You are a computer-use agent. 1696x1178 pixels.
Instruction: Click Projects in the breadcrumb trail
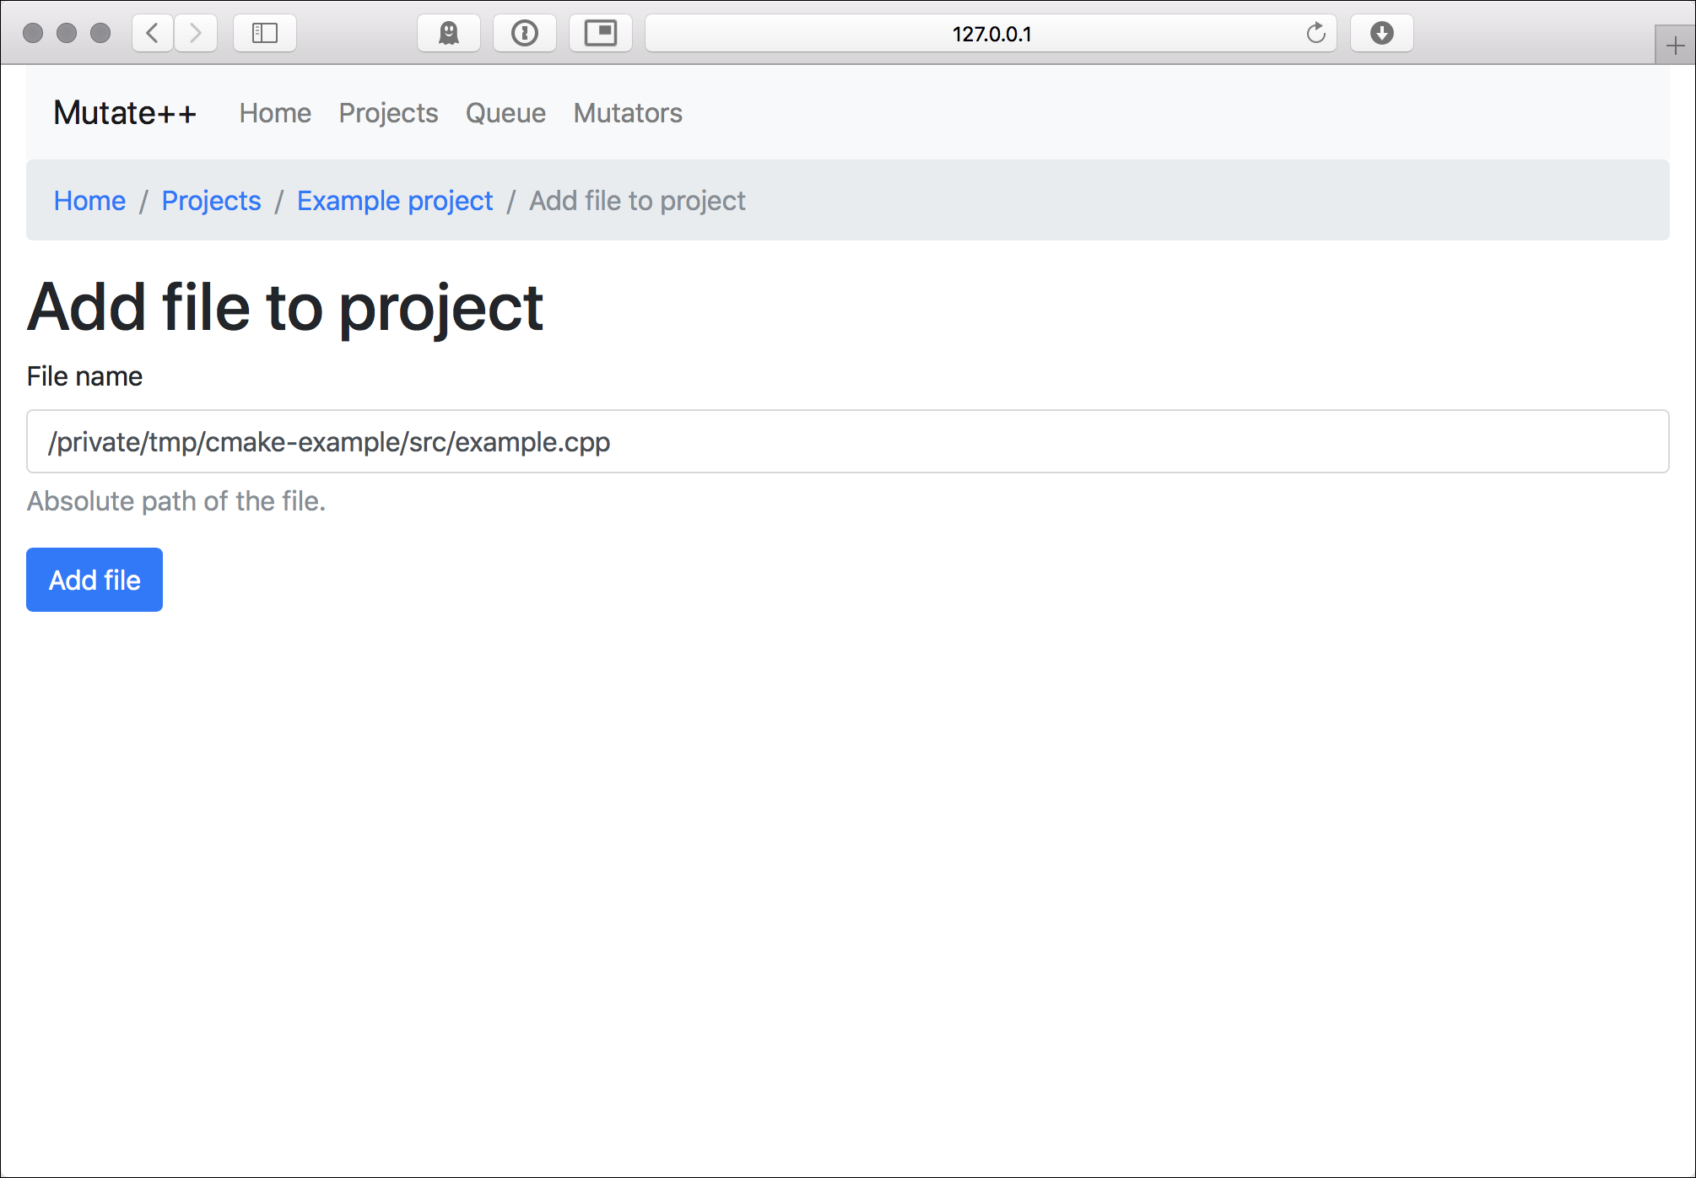(211, 201)
